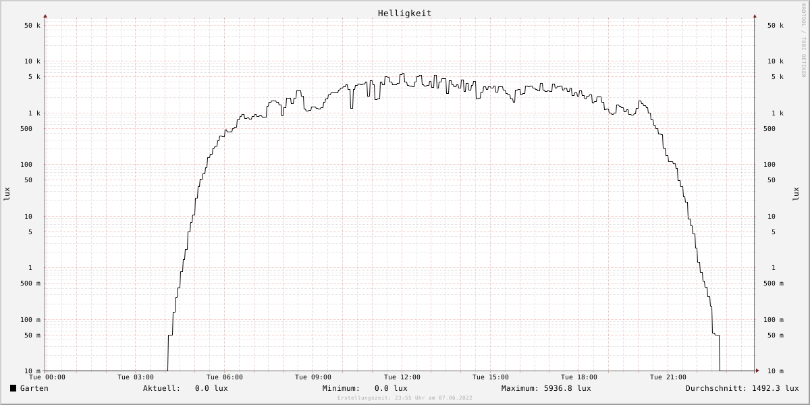Click the "Durchschnitt:" legend label

tap(716, 388)
